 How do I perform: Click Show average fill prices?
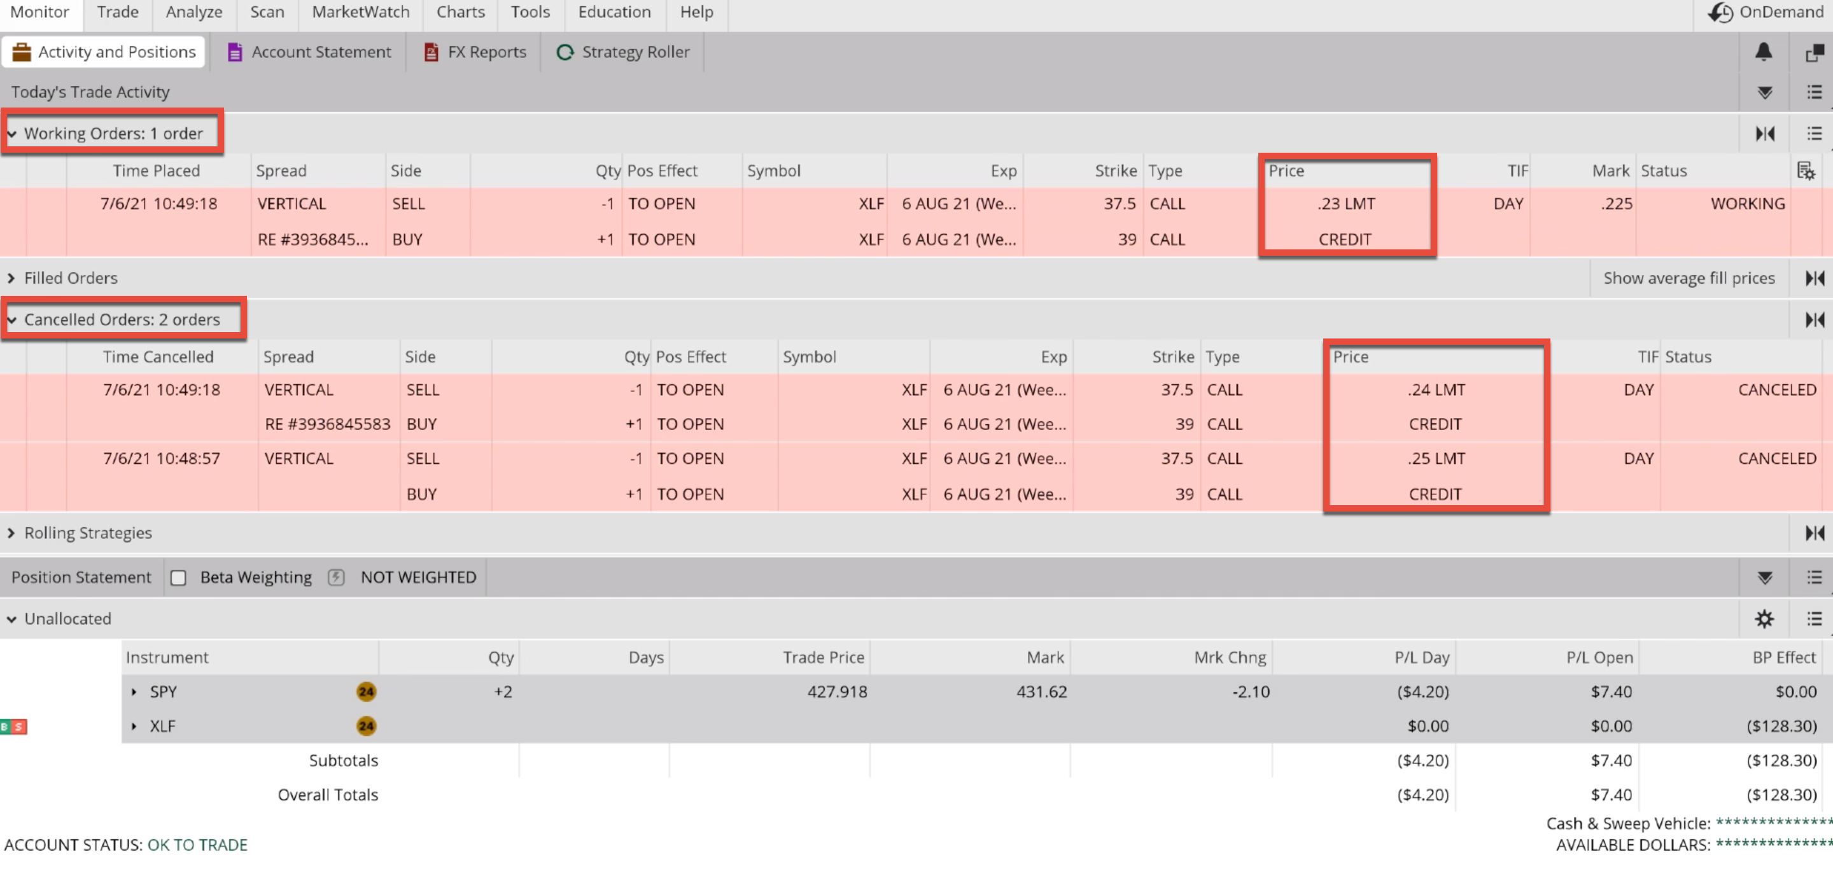[1689, 278]
